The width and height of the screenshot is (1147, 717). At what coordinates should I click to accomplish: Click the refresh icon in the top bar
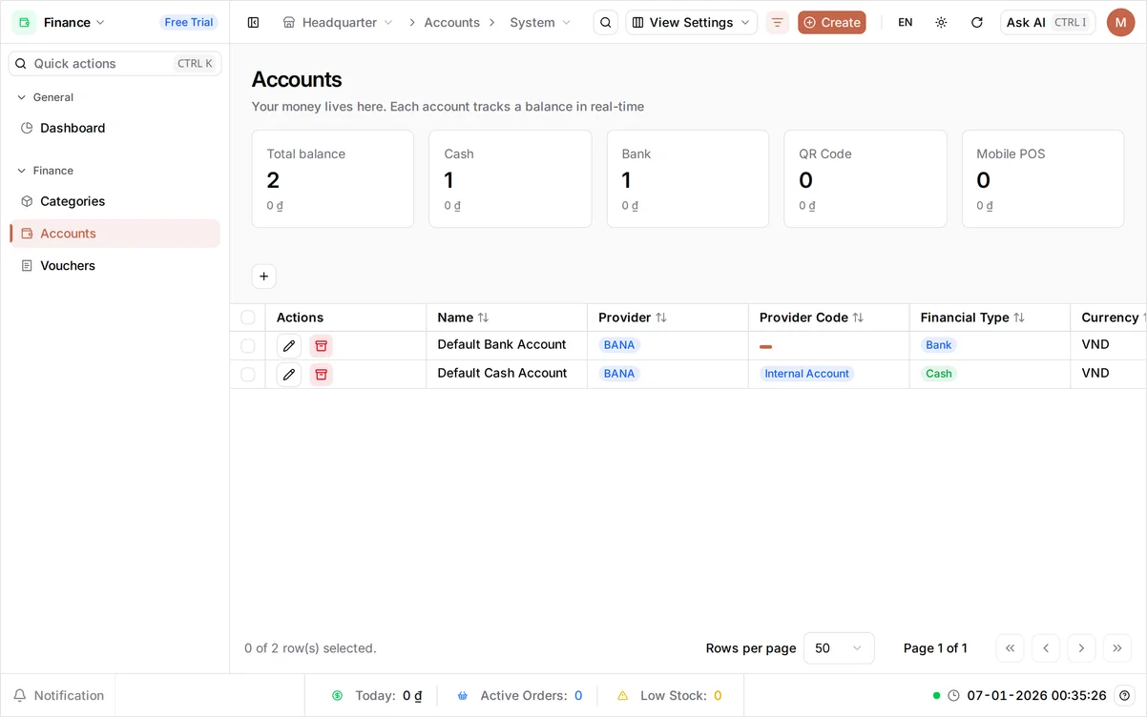(977, 22)
